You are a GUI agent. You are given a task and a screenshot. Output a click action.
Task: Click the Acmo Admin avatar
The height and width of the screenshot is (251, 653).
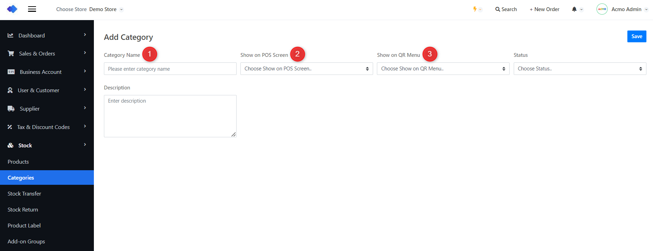pos(602,9)
